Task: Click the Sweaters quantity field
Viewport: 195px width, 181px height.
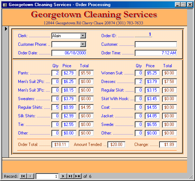Action: (x=55, y=99)
